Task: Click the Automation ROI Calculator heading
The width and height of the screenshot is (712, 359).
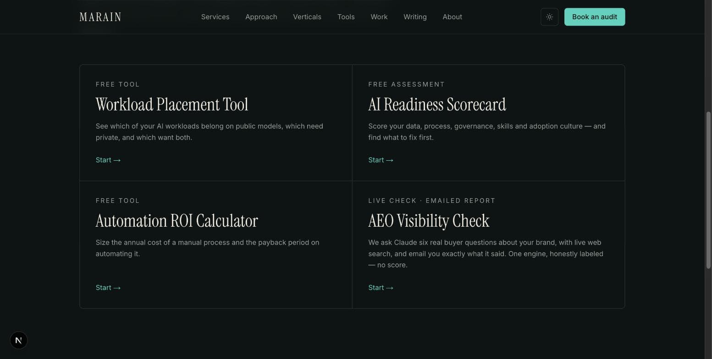Action: (x=177, y=221)
